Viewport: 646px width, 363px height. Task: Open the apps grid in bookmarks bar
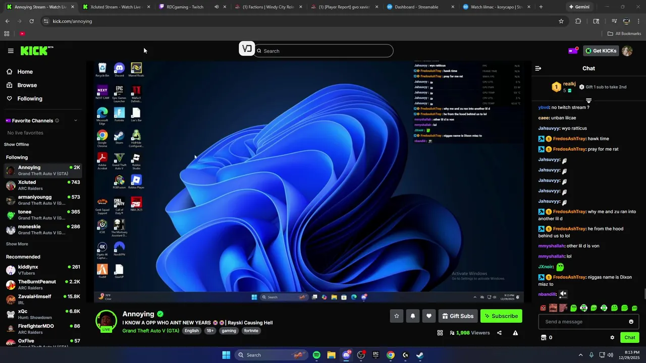[7, 34]
